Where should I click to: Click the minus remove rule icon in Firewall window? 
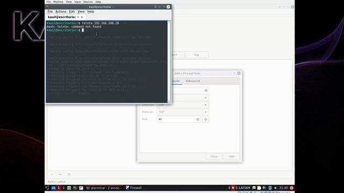(60, 174)
